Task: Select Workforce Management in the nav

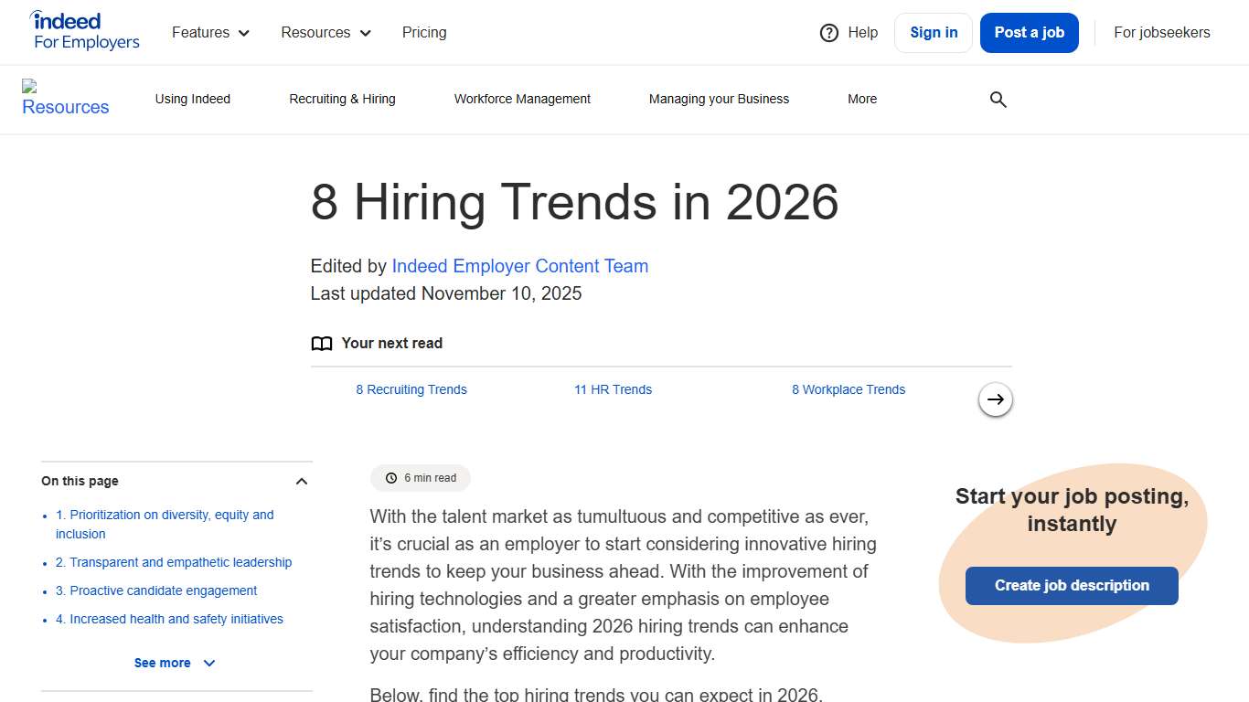Action: pos(522,99)
